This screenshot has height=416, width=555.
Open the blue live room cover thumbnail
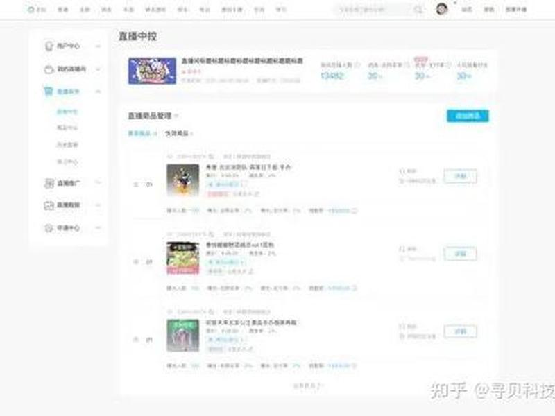(152, 71)
